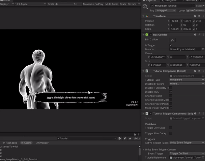Open Box Collider help reference icon
Viewport: 205px width, 161px height.
click(x=195, y=35)
